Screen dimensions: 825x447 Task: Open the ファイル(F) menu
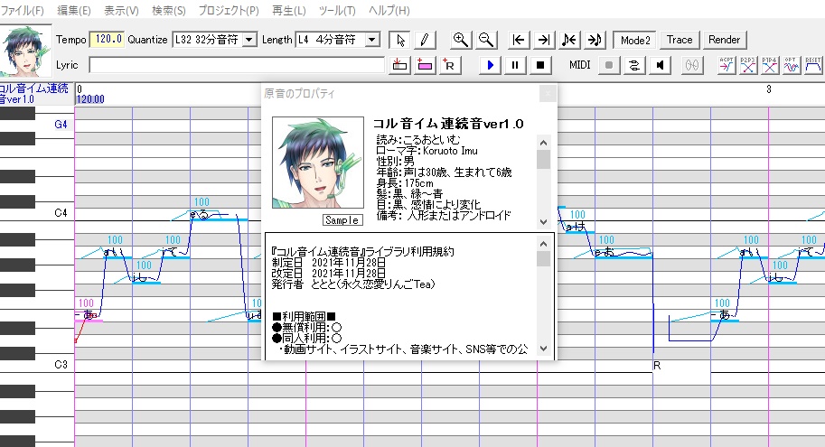pos(22,11)
